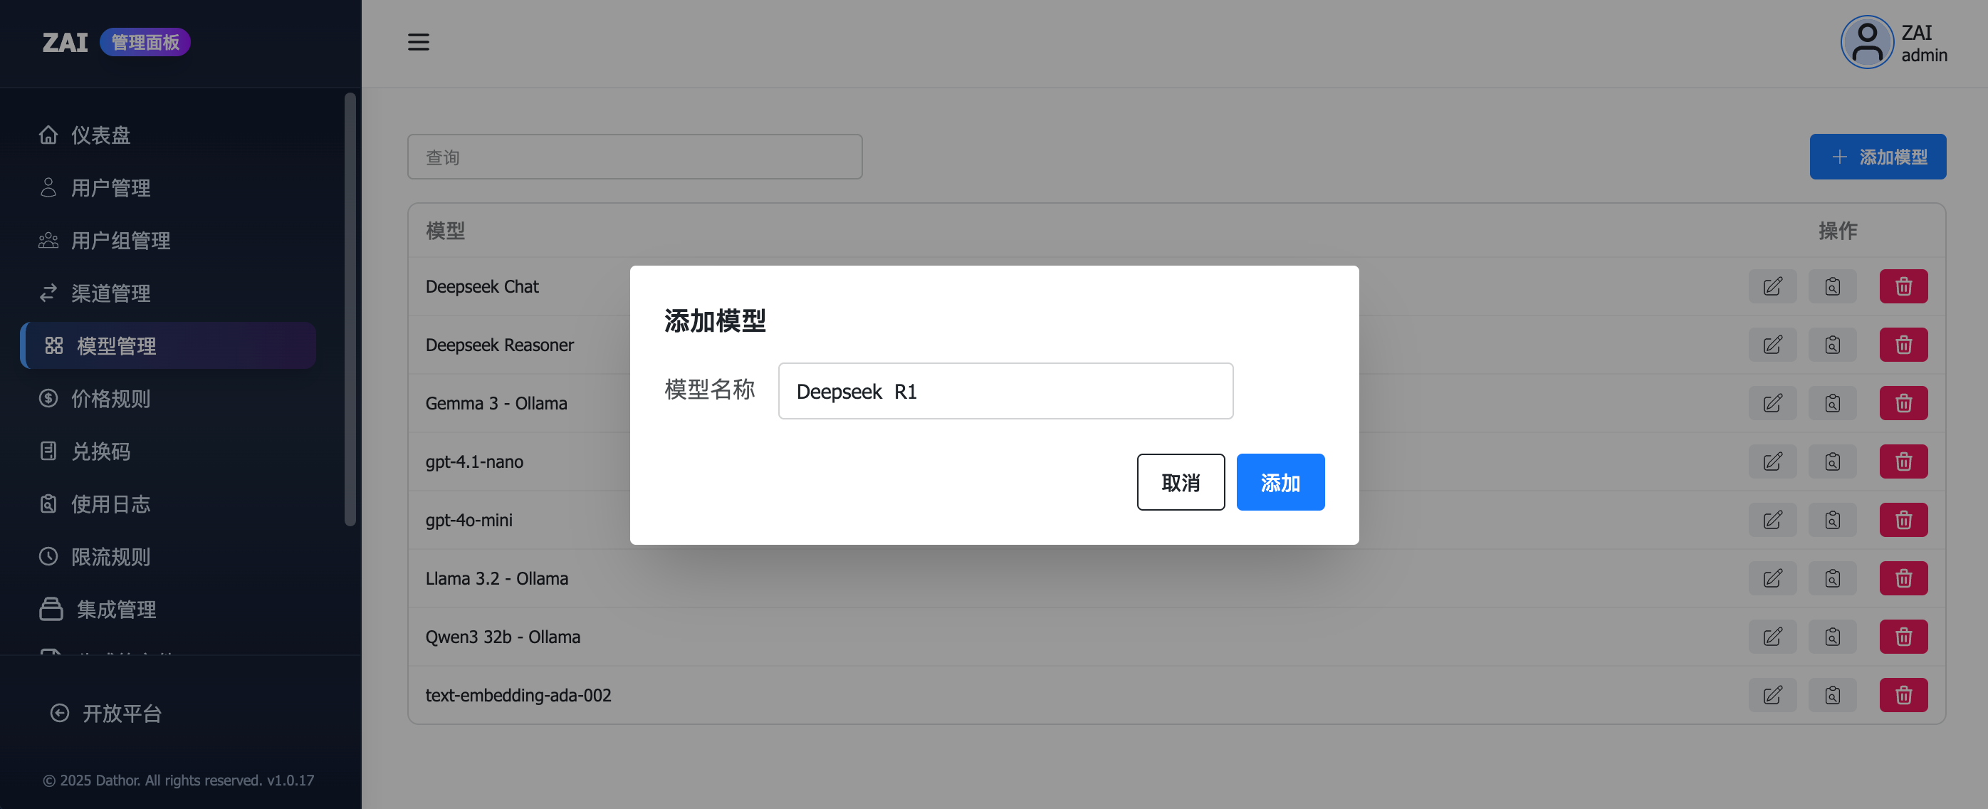1988x809 pixels.
Task: Select 价格规则 in the sidebar
Action: (x=110, y=398)
